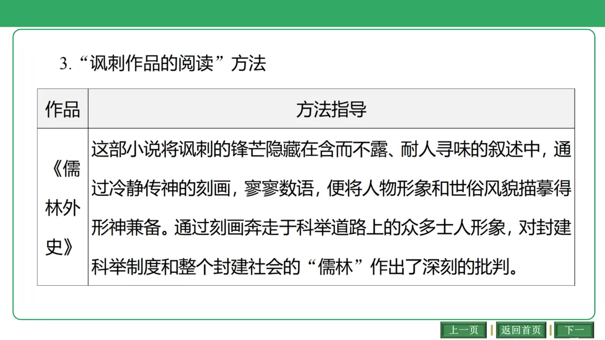The width and height of the screenshot is (605, 340).
Task: Click the line starting 过冷静传神的刻画
Action: 331,188
